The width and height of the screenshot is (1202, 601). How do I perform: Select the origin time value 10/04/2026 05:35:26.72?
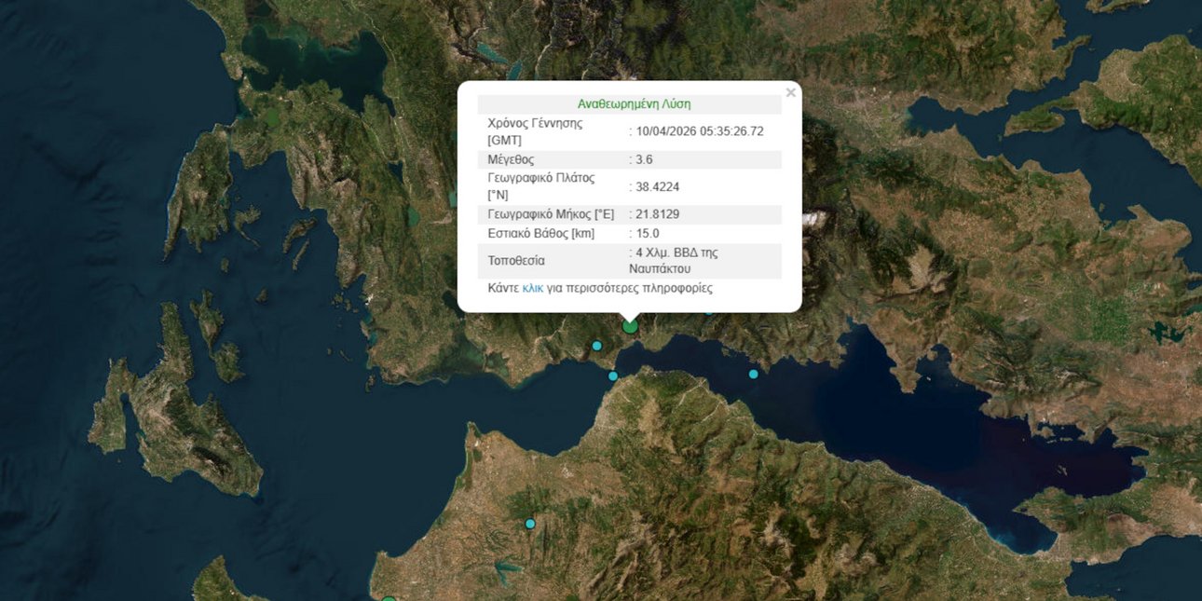coord(697,130)
